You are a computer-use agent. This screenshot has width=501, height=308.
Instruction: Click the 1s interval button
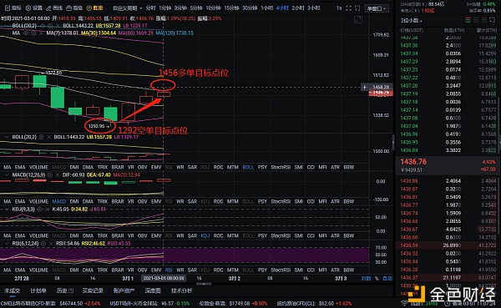(x=339, y=8)
